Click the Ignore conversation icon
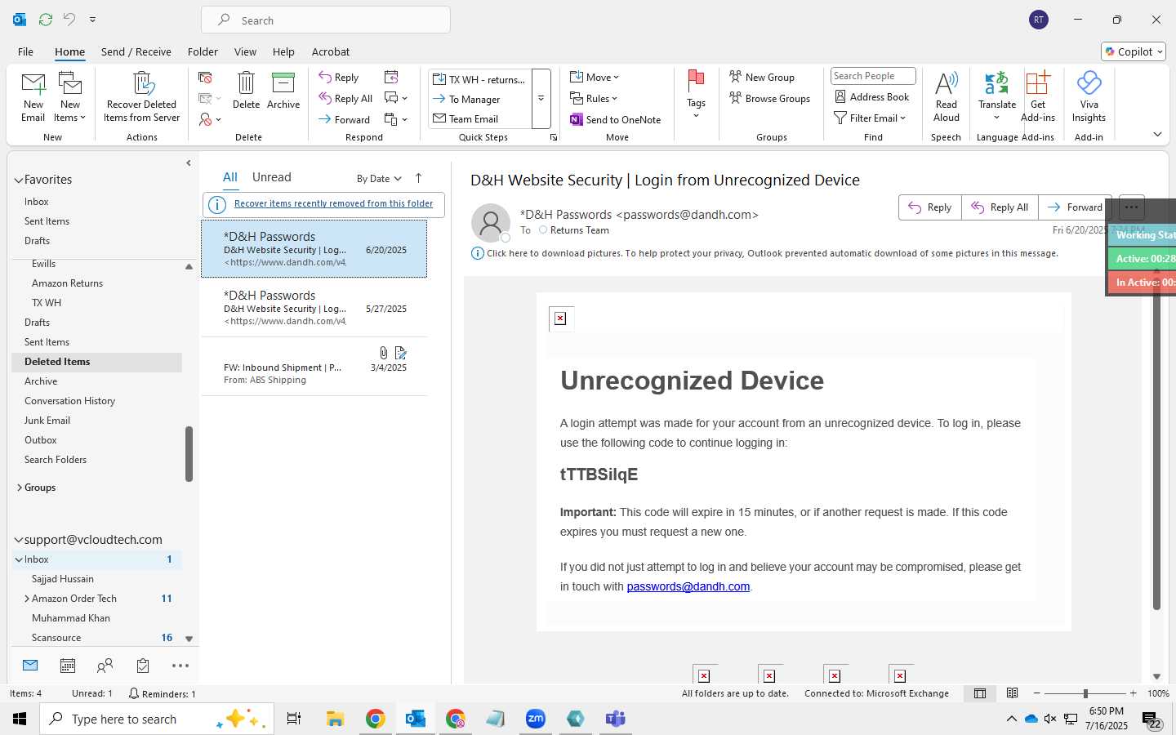1176x735 pixels. pos(205,78)
